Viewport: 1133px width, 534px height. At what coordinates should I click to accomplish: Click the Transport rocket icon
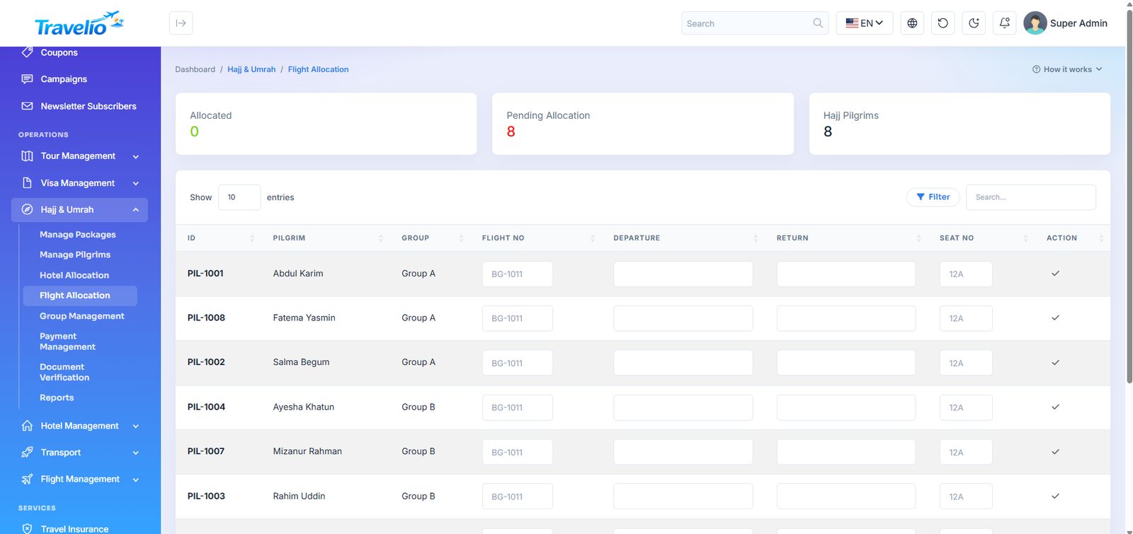(x=27, y=453)
